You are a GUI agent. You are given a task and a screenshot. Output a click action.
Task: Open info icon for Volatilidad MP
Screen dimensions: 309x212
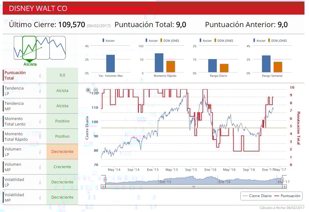tap(40, 197)
